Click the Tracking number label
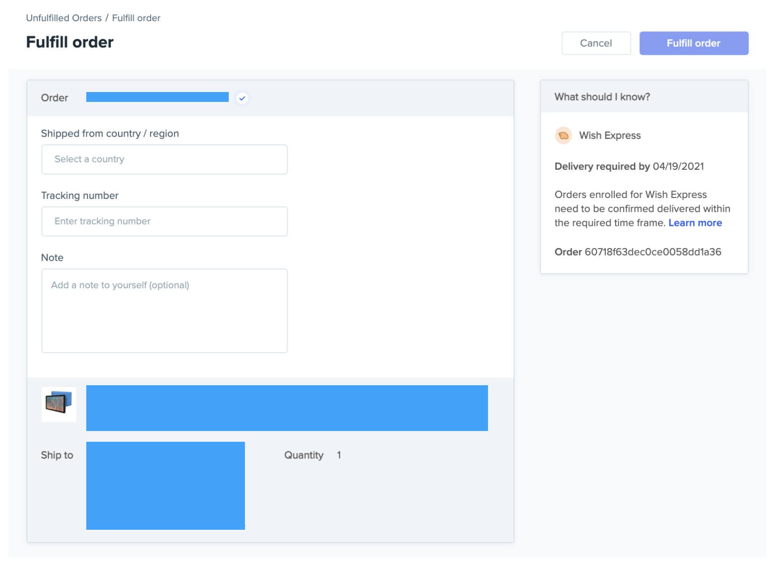 coord(80,196)
